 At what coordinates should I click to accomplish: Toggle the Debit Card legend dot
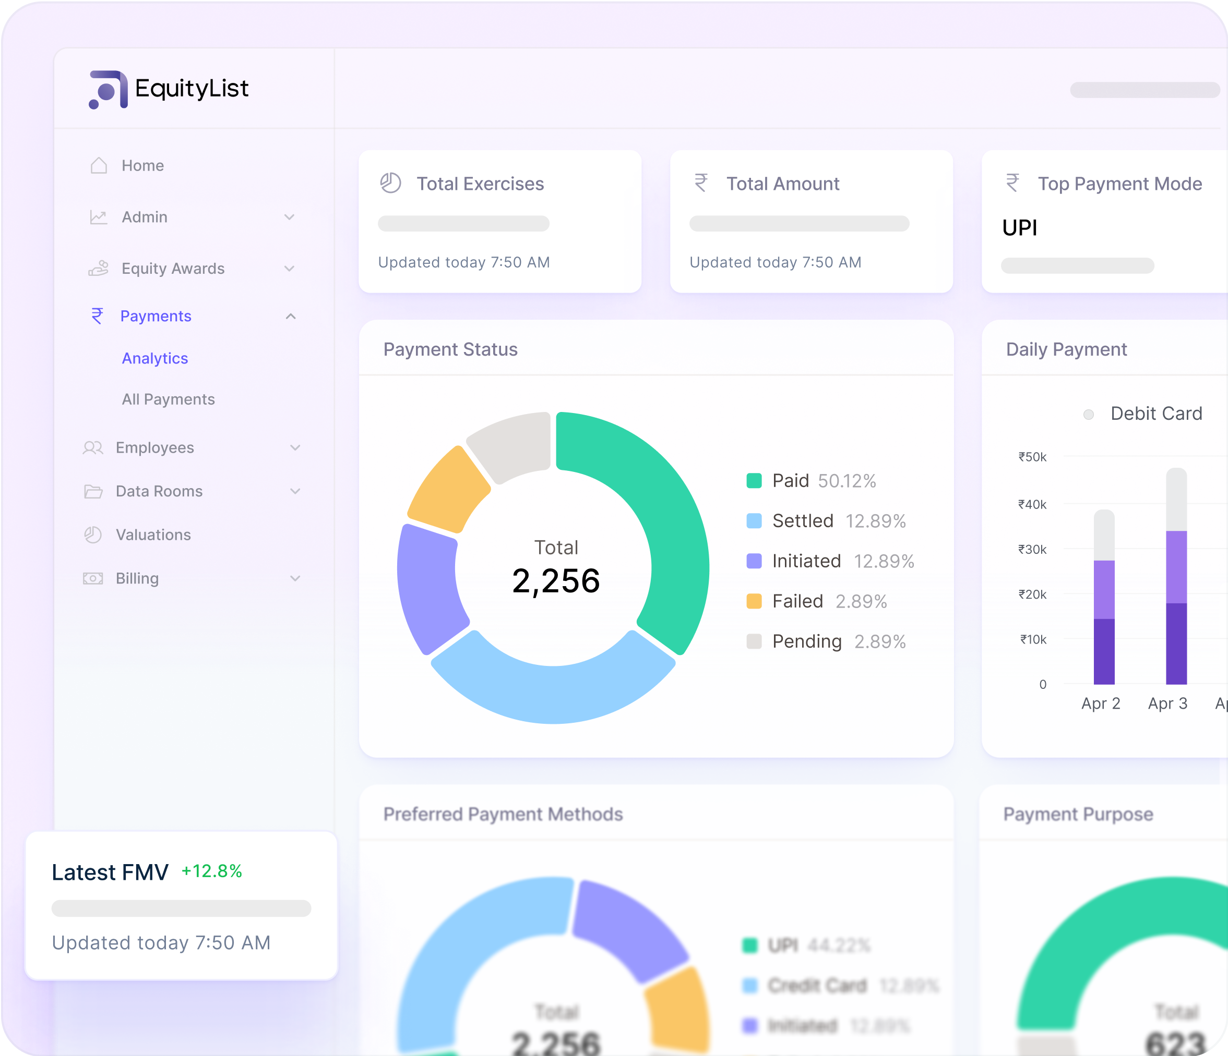1088,414
